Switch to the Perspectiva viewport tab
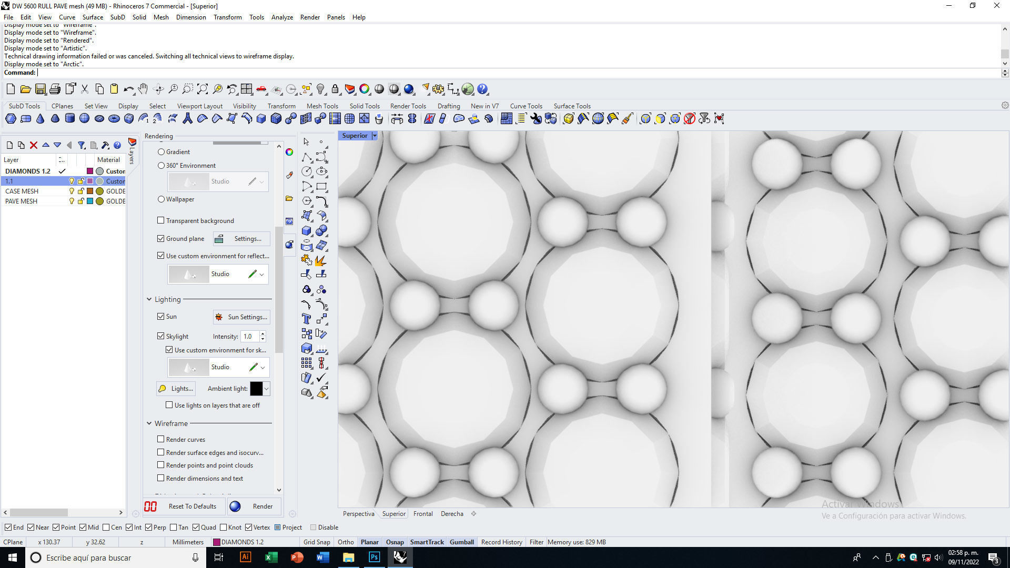This screenshot has height=568, width=1010. [358, 514]
